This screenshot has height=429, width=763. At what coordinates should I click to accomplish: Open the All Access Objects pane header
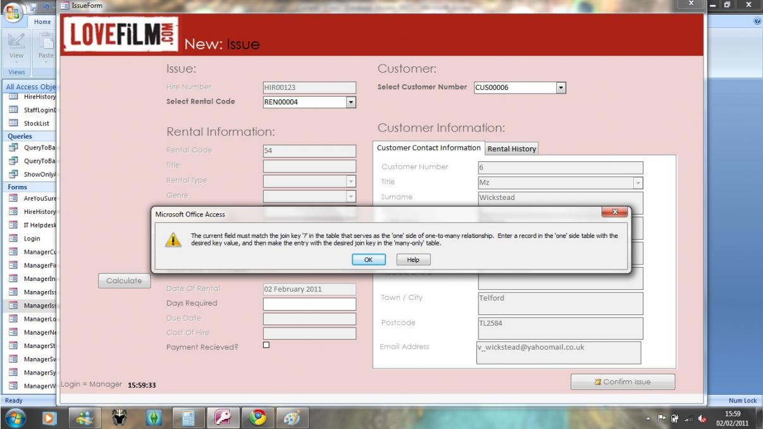tap(29, 87)
